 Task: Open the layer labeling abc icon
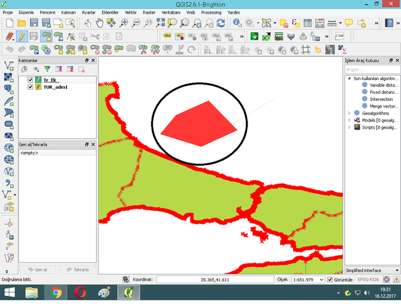167,36
